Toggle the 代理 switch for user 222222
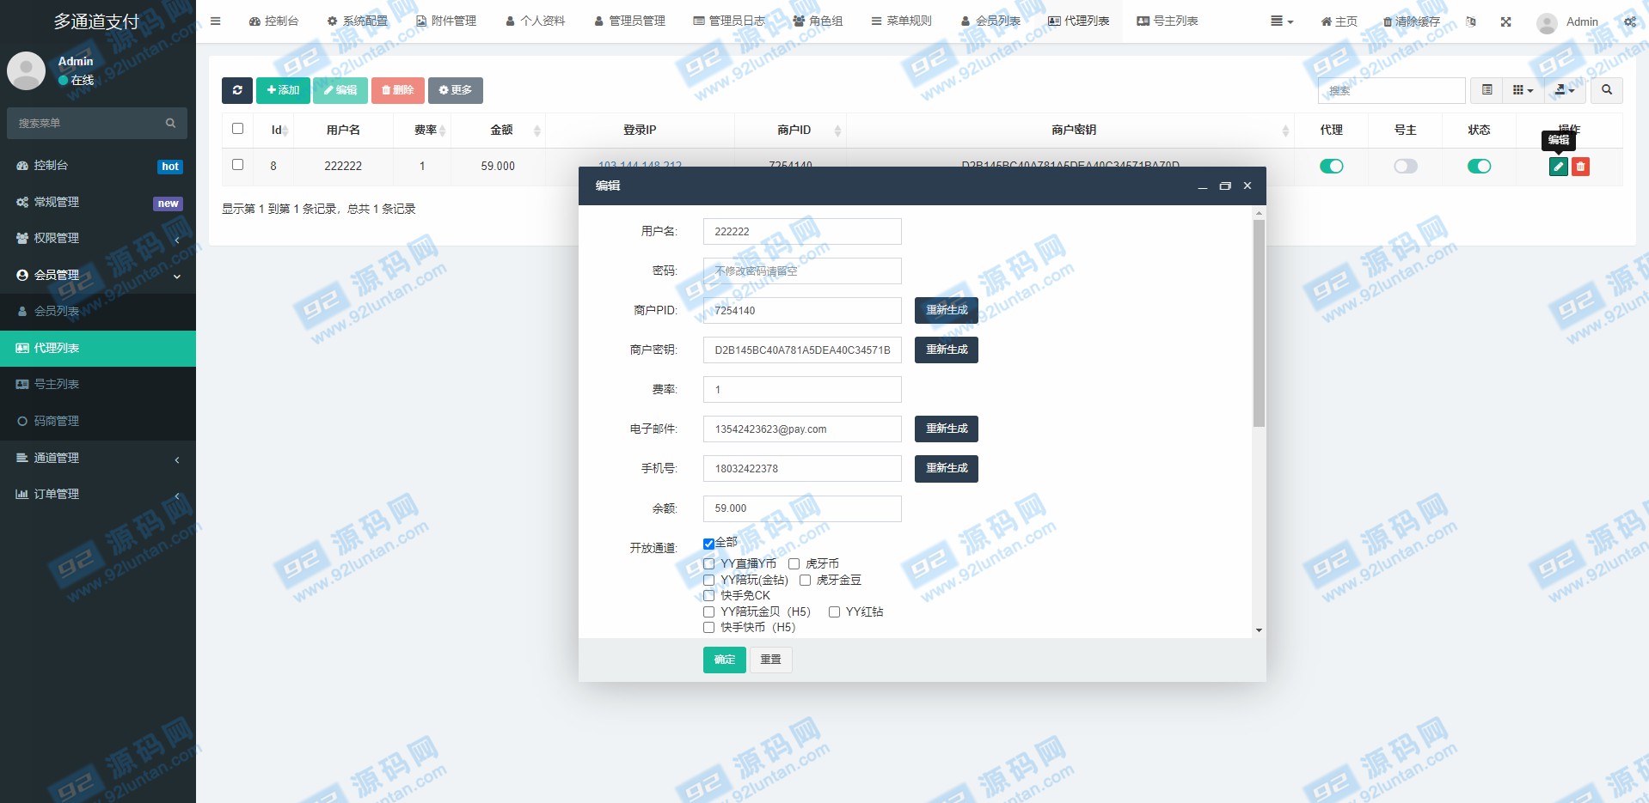 (1331, 167)
